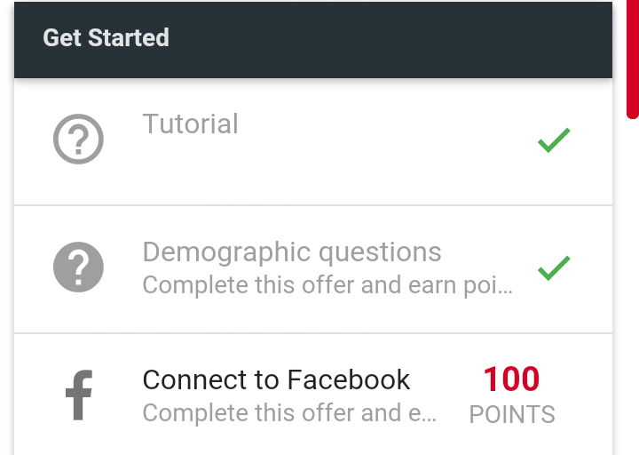
Task: Open the Demographic questions offer title
Action: point(291,252)
